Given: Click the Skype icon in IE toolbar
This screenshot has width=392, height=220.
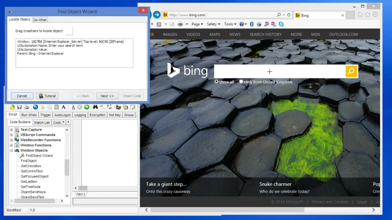Looking at the screenshot, I should click(x=281, y=24).
